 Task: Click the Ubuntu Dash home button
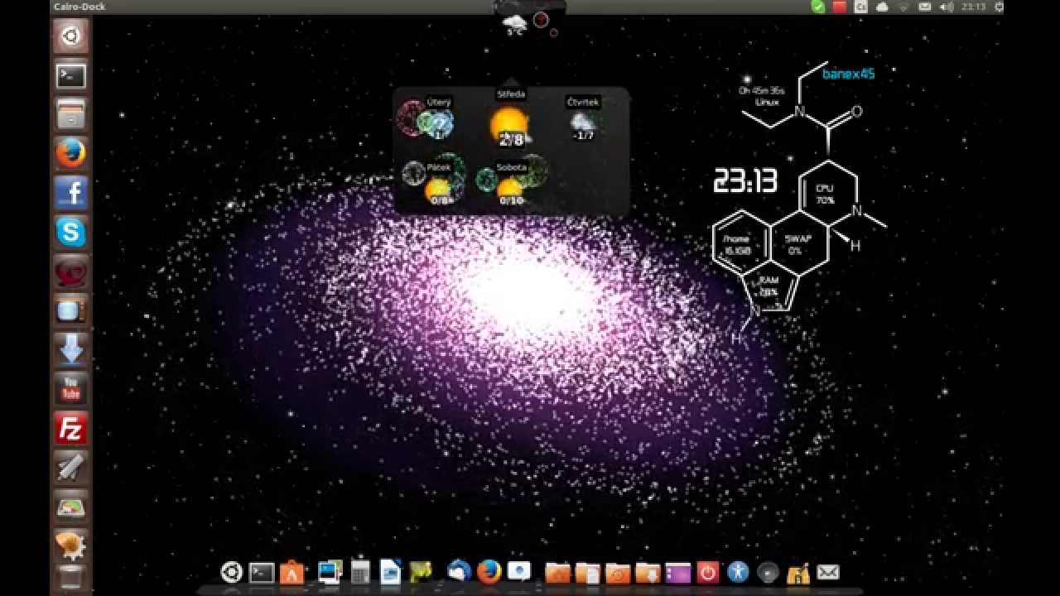point(71,37)
